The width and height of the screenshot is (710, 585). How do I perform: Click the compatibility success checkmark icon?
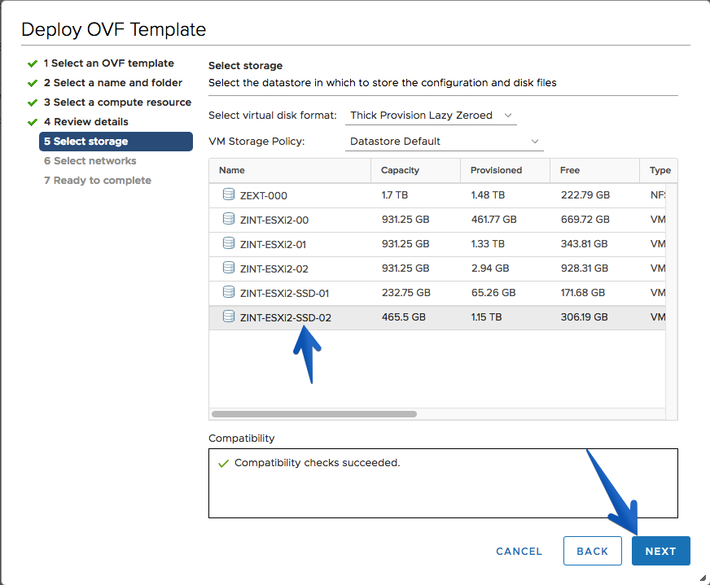click(x=223, y=463)
